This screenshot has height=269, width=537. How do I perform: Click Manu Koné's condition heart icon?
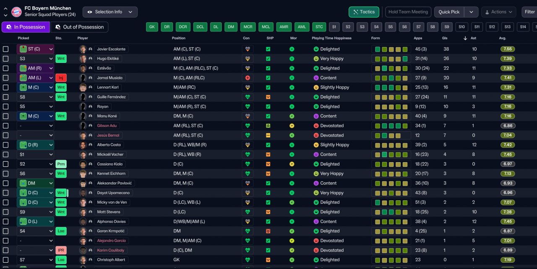[248, 116]
